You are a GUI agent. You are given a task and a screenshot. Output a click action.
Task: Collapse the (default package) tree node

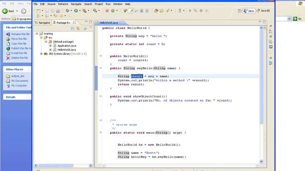(46, 41)
